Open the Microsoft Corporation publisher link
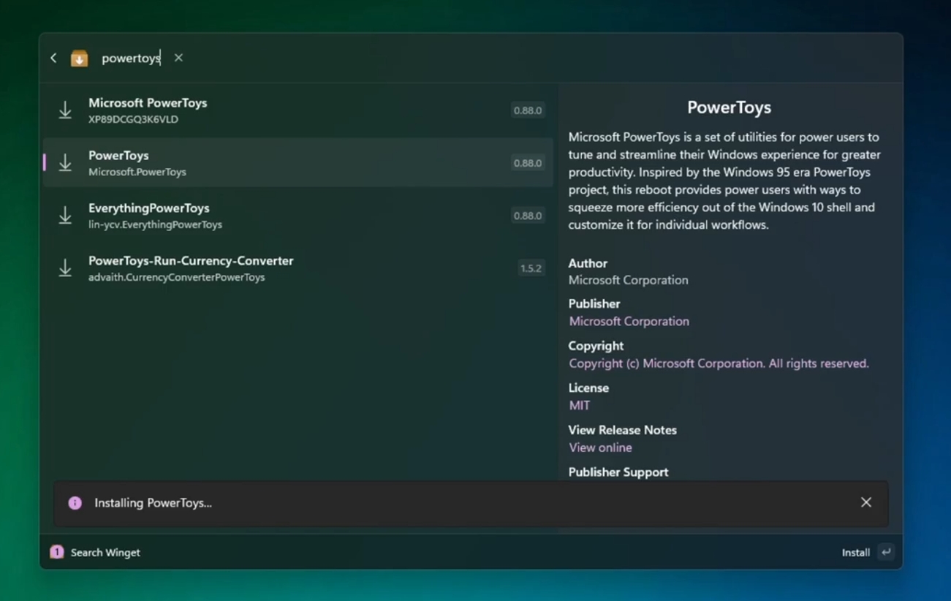The width and height of the screenshot is (951, 601). tap(629, 321)
